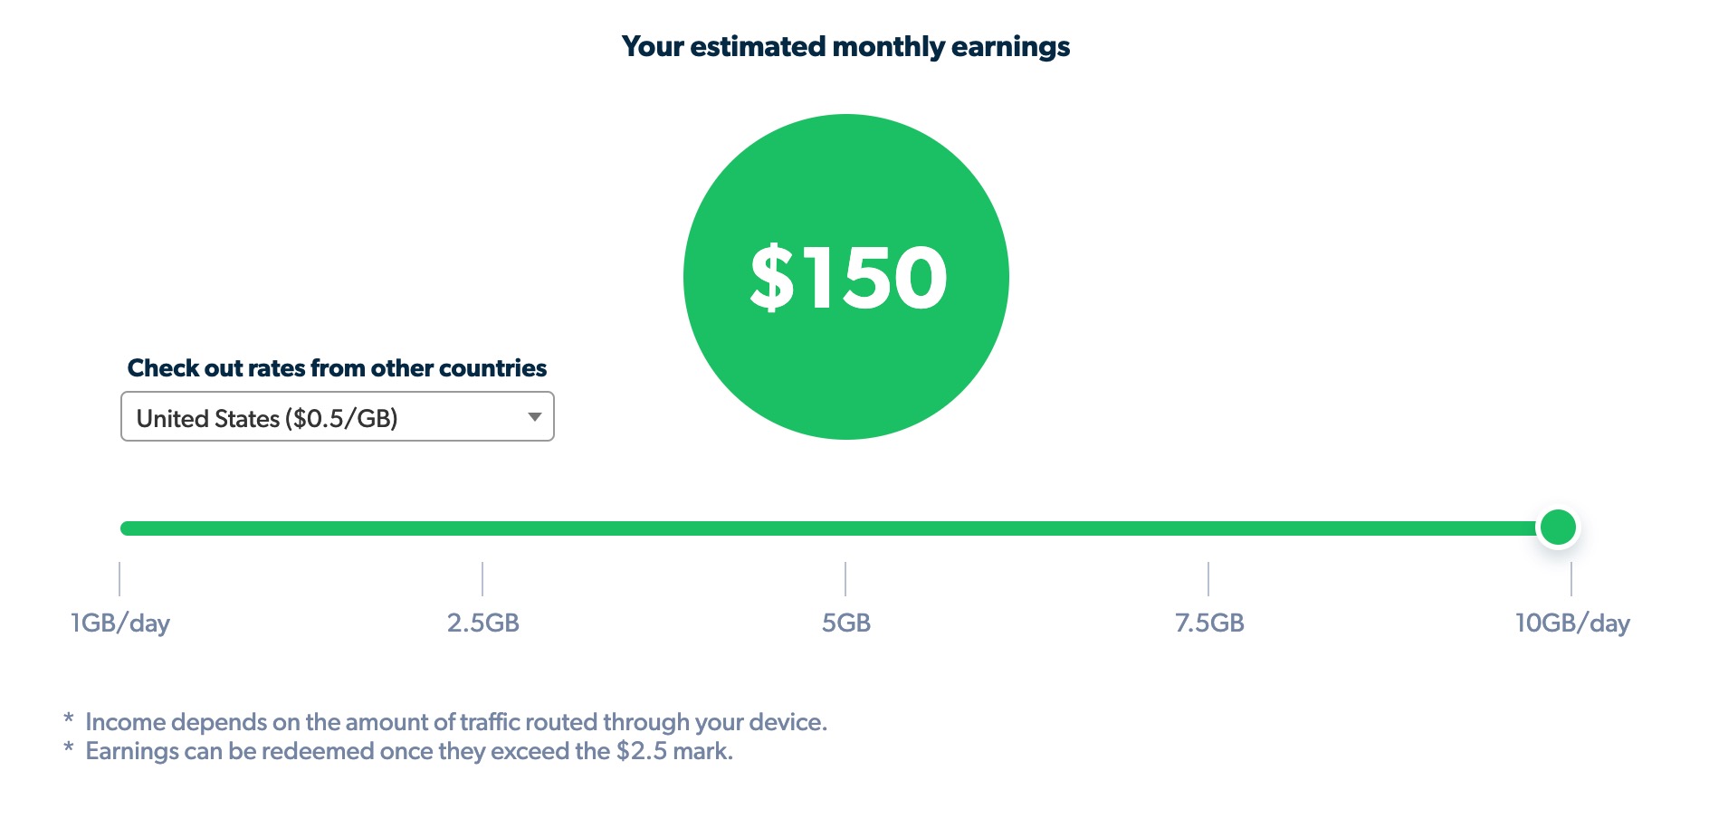The height and width of the screenshot is (818, 1709).
Task: Click the "Your estimated monthly earnings" heading
Action: [x=845, y=47]
